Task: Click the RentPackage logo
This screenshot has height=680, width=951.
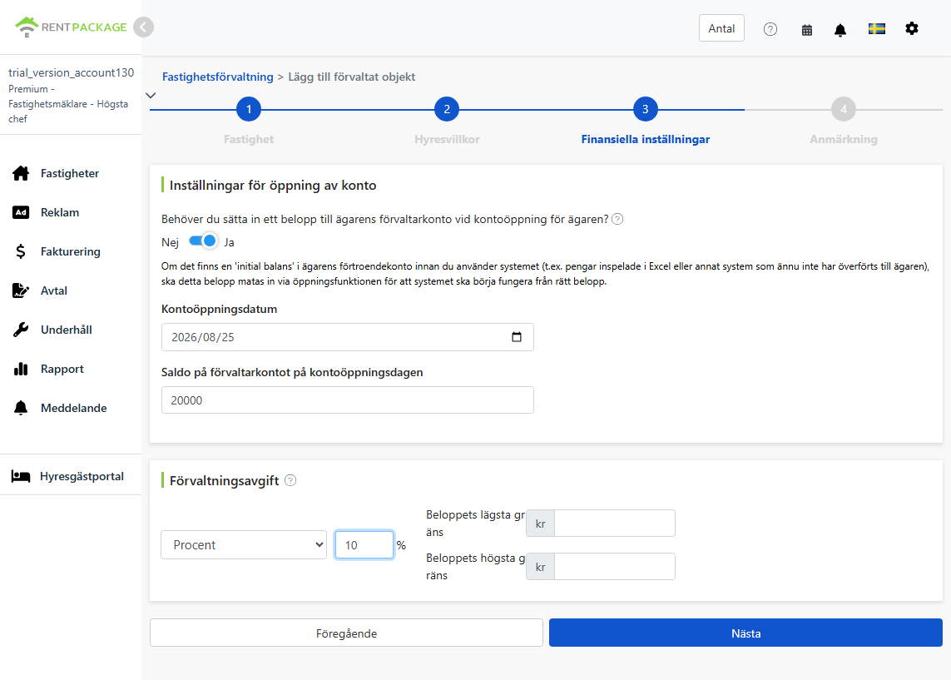Action: point(71,27)
